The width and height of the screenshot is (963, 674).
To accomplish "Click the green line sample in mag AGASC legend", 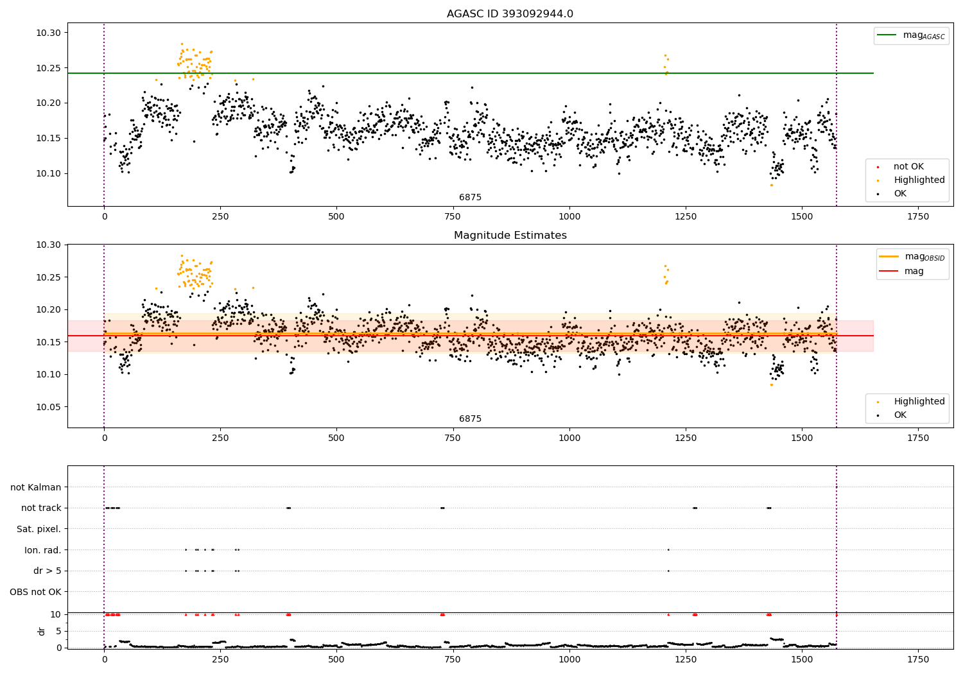I will [888, 35].
